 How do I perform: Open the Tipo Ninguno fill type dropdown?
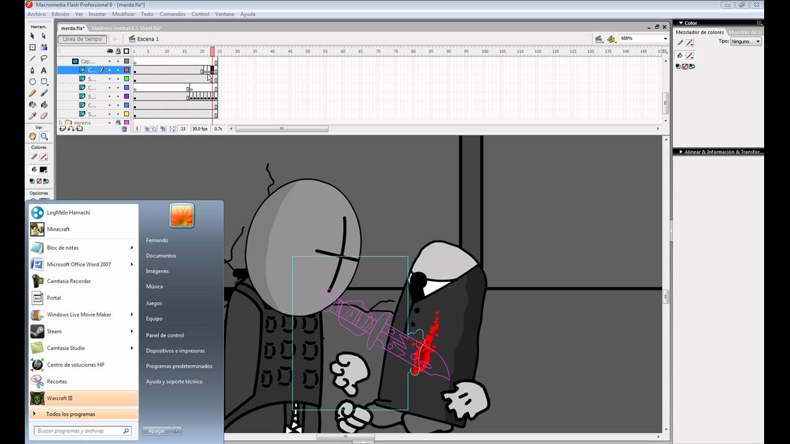746,41
